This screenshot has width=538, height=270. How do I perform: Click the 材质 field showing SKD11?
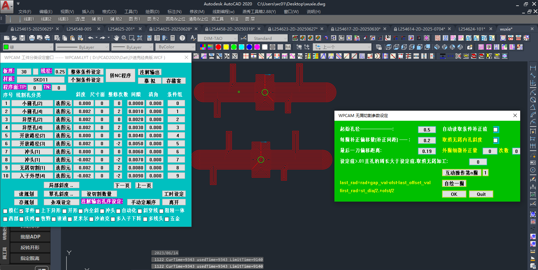[x=40, y=80]
